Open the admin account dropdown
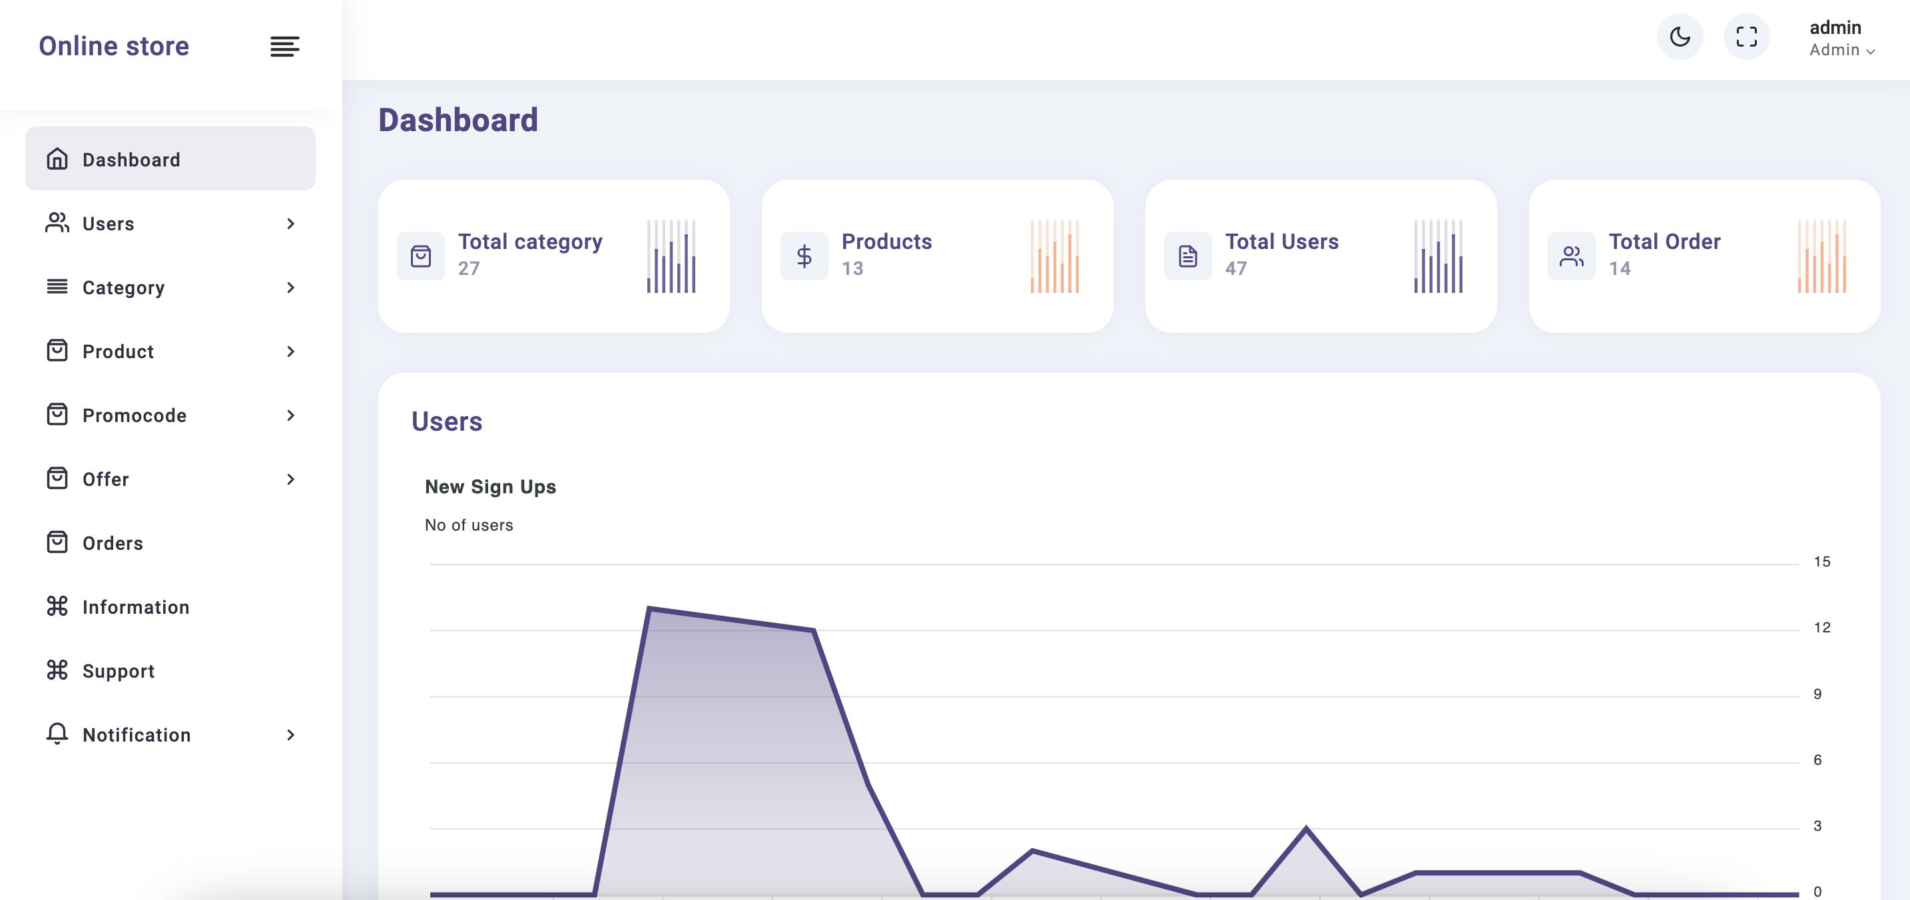 tap(1842, 39)
